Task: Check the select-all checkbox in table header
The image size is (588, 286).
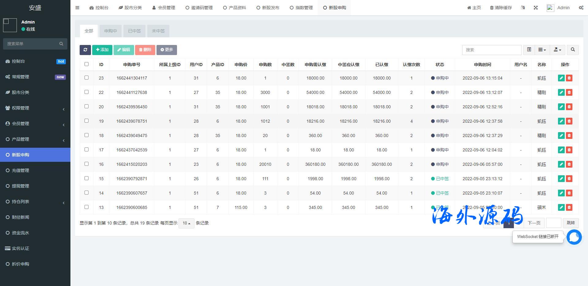Action: click(x=86, y=64)
